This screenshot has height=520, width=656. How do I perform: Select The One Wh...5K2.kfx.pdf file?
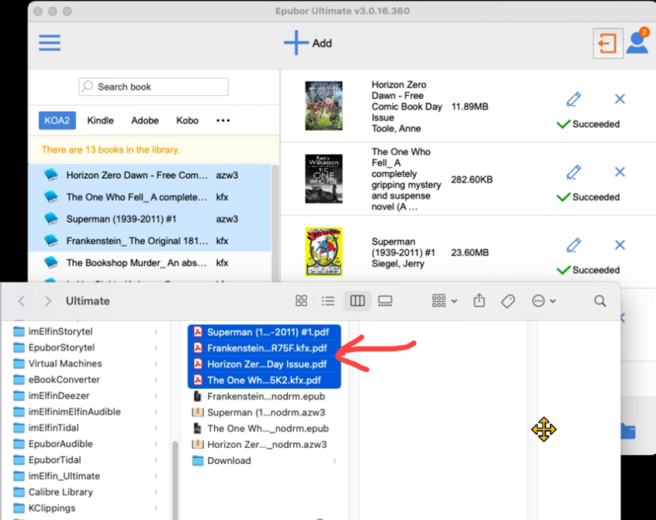265,380
